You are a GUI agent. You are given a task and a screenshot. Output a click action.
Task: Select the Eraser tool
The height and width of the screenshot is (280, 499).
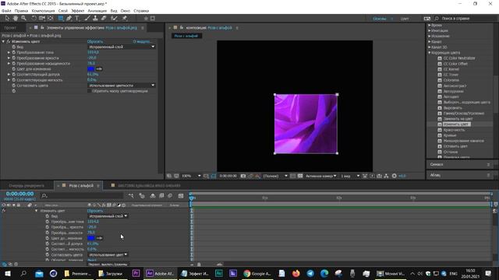(104, 19)
